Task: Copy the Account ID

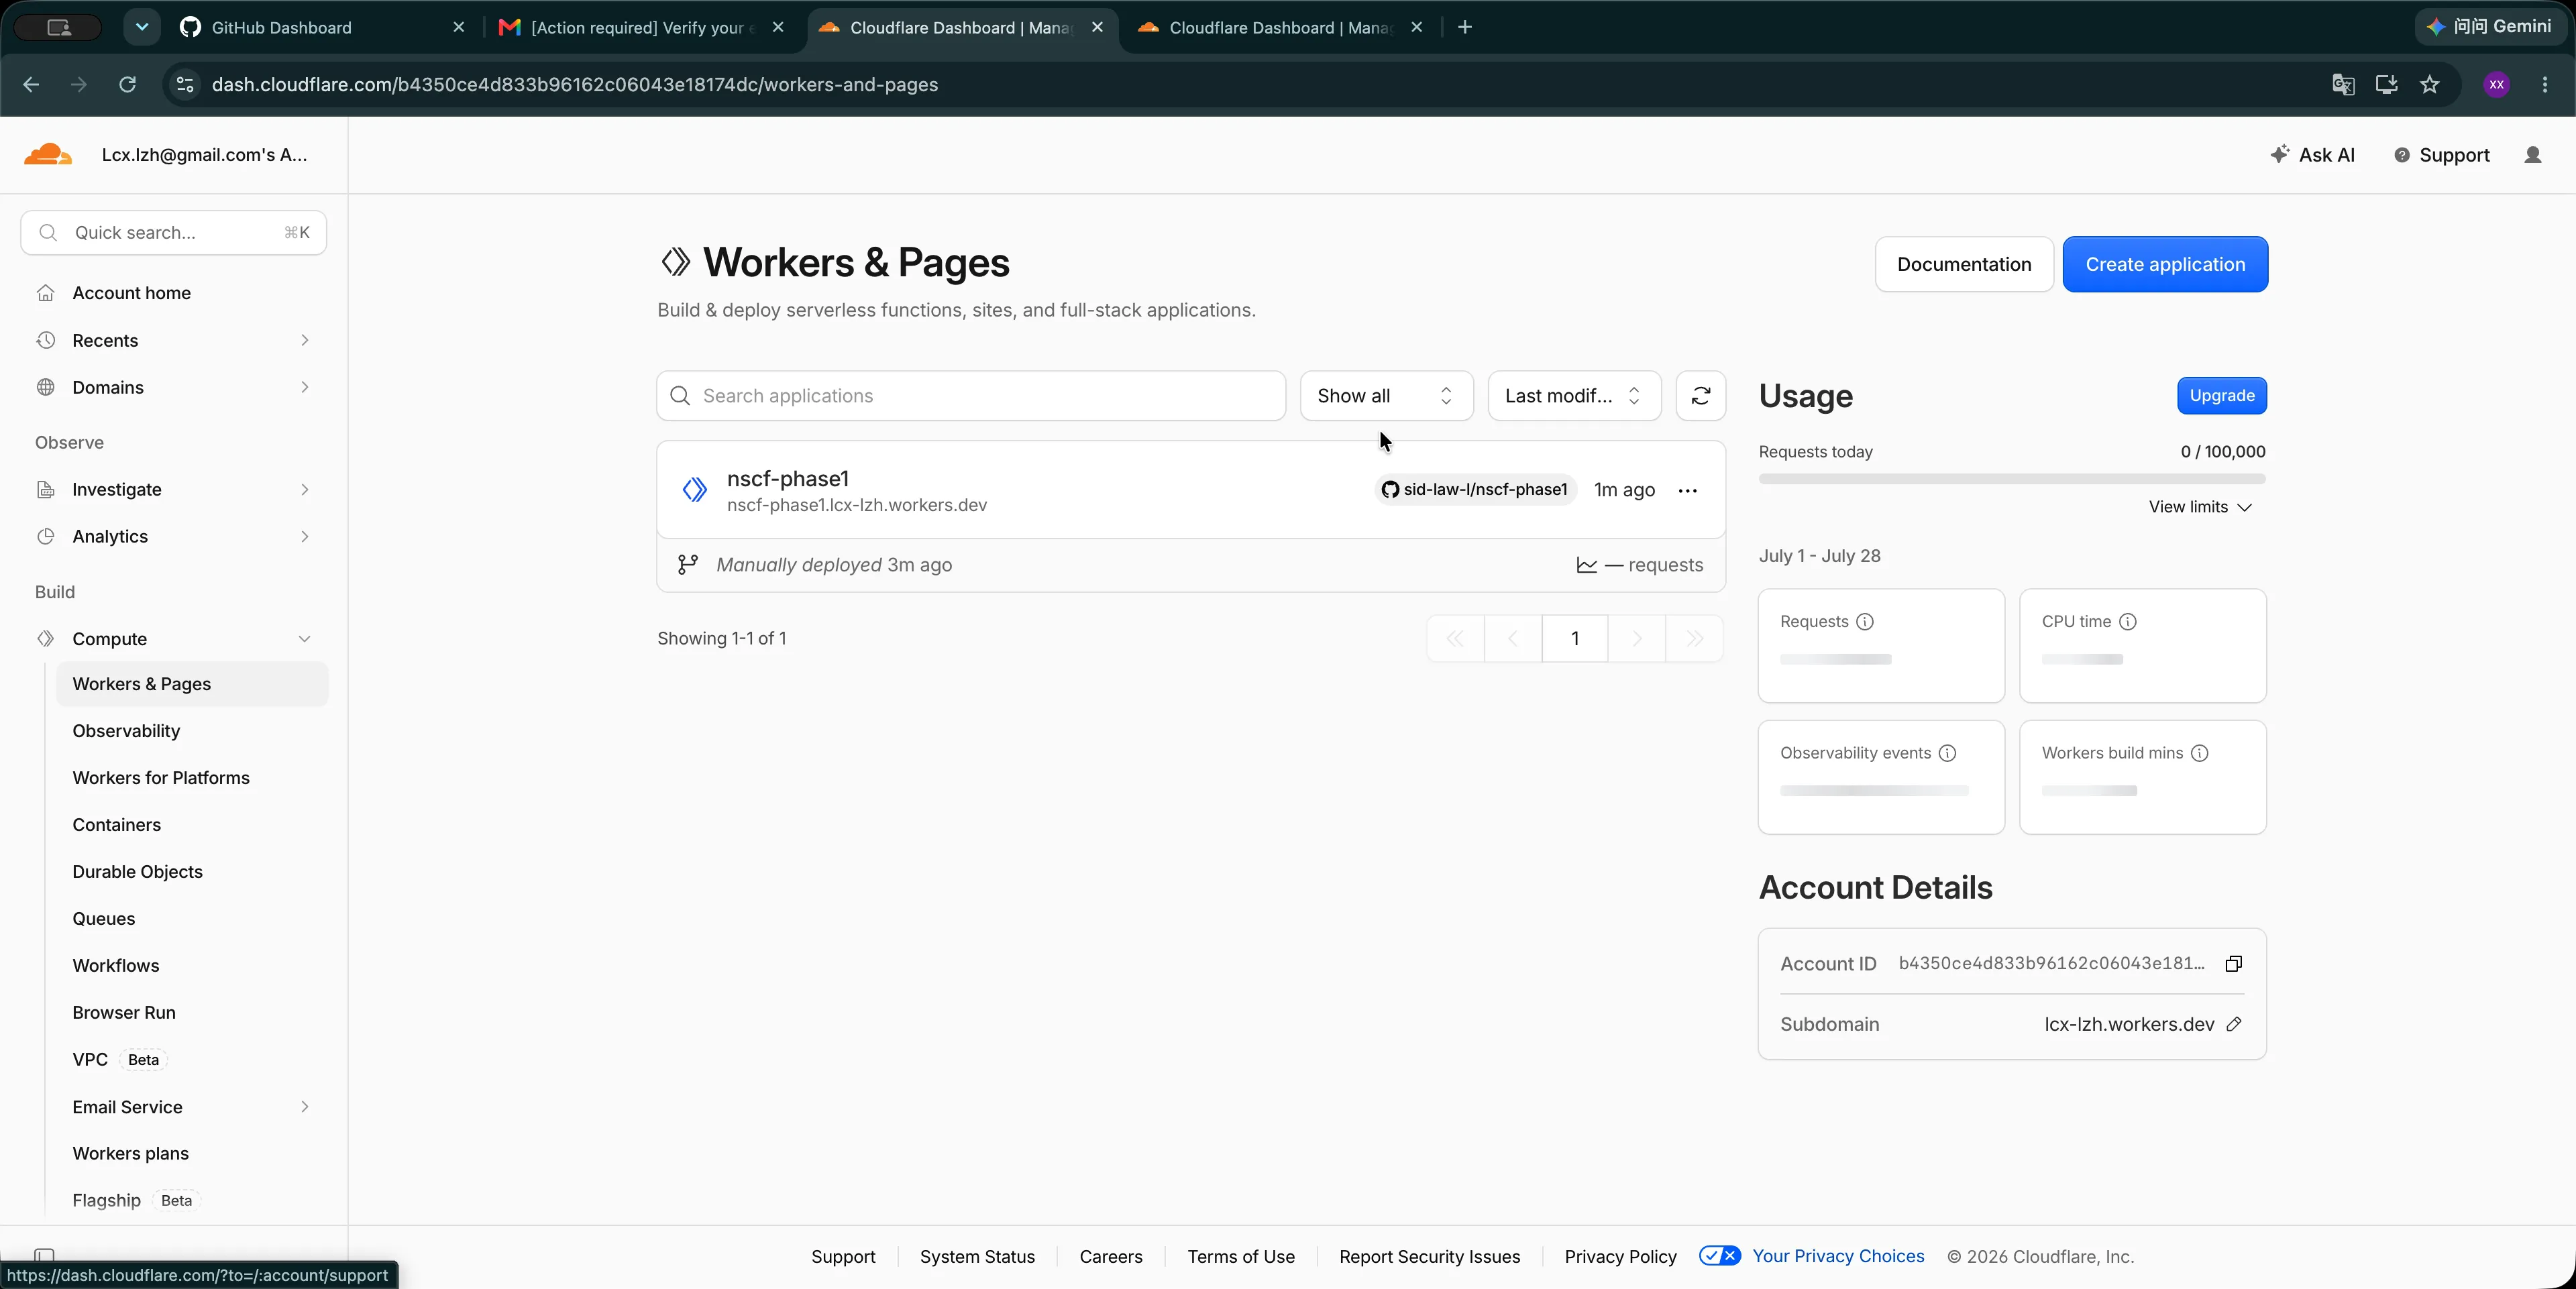Action: click(2233, 963)
